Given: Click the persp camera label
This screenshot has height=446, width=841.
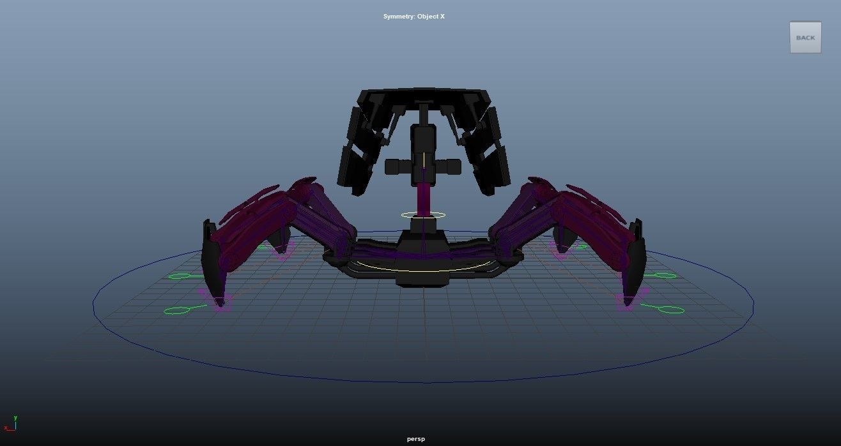Looking at the screenshot, I should point(416,439).
